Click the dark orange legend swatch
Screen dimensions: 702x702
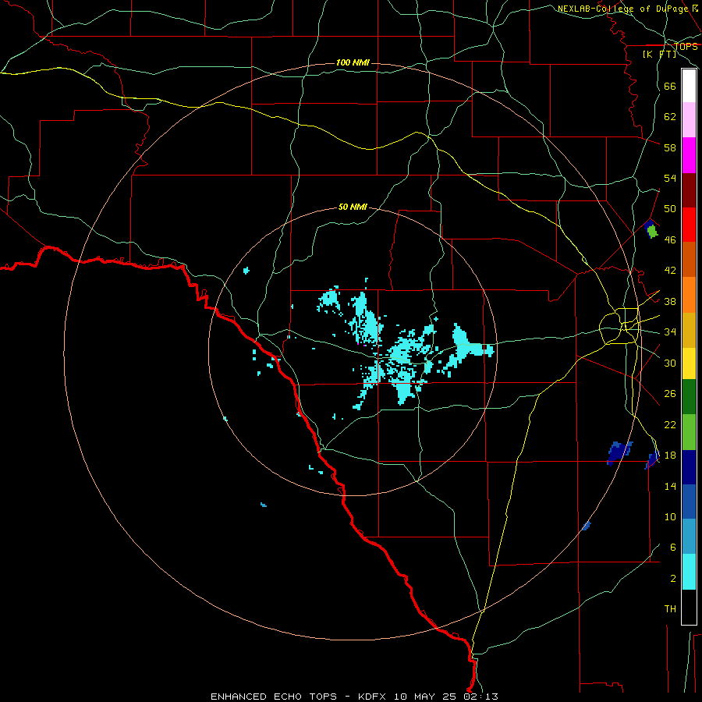(689, 260)
